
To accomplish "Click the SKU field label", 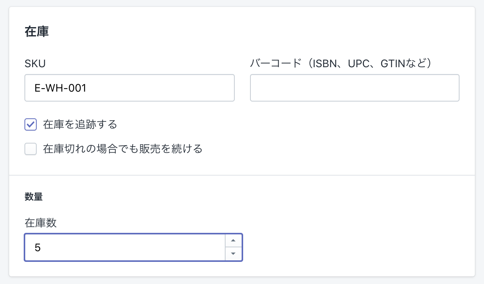I will point(35,64).
